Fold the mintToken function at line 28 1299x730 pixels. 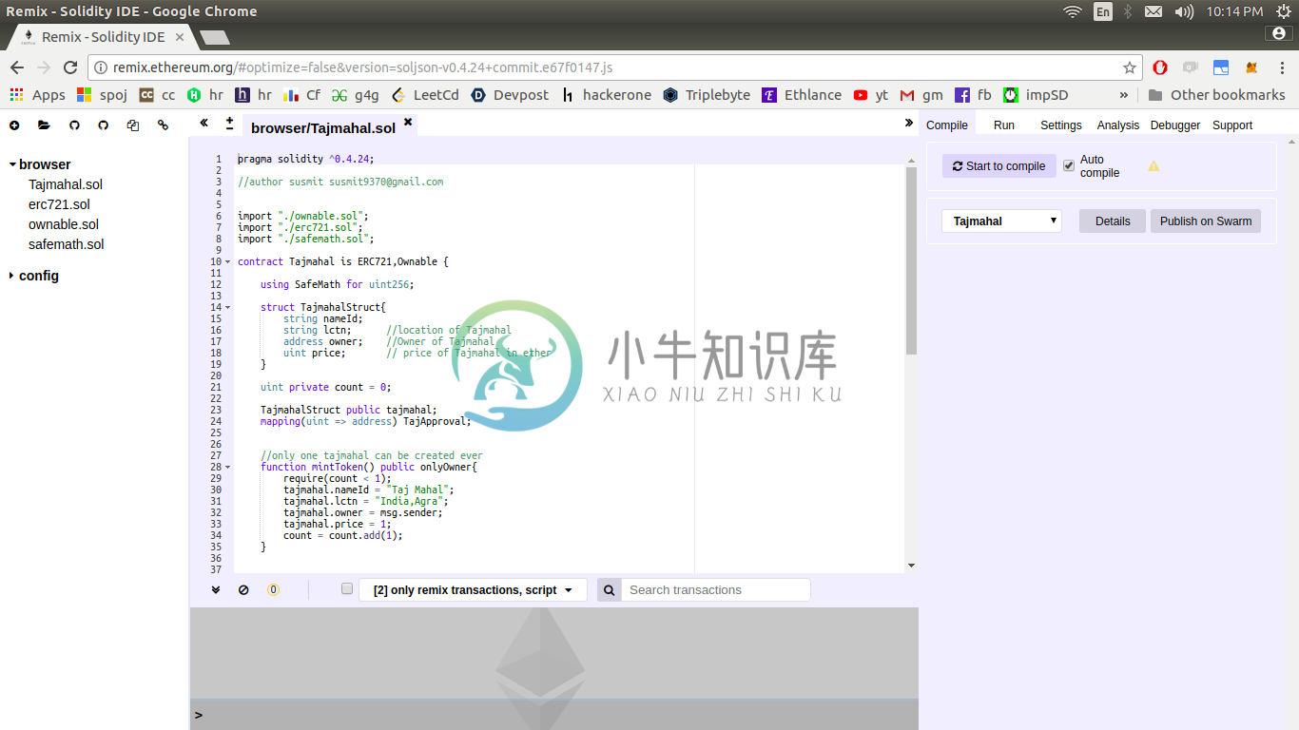227,467
